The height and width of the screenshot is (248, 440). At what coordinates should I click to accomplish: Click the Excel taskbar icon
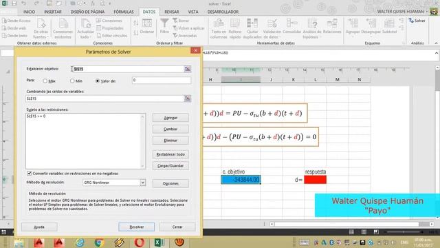[x=159, y=242]
